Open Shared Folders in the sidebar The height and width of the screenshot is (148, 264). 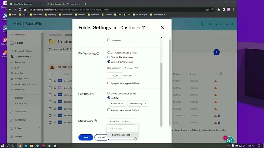click(23, 56)
